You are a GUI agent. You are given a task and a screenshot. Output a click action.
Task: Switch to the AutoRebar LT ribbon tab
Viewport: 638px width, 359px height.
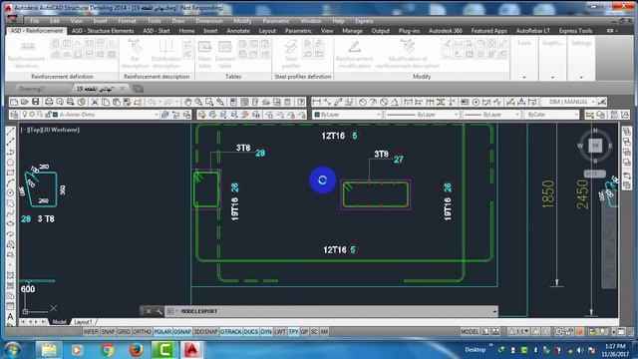[532, 31]
